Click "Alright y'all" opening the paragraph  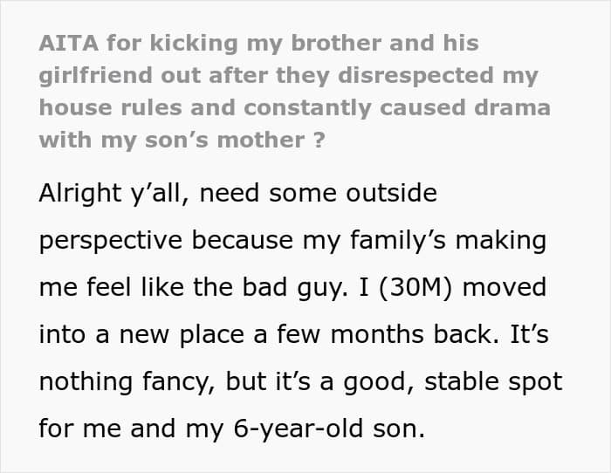pos(110,194)
